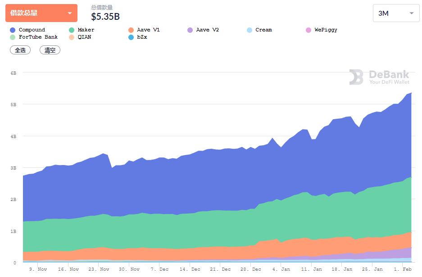
Task: Click the 30. Nov date label
Action: pyautogui.click(x=129, y=269)
